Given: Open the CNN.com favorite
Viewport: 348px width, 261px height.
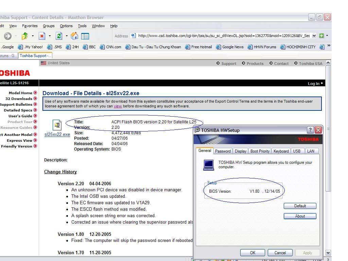Looking at the screenshot, I should 110,47.
